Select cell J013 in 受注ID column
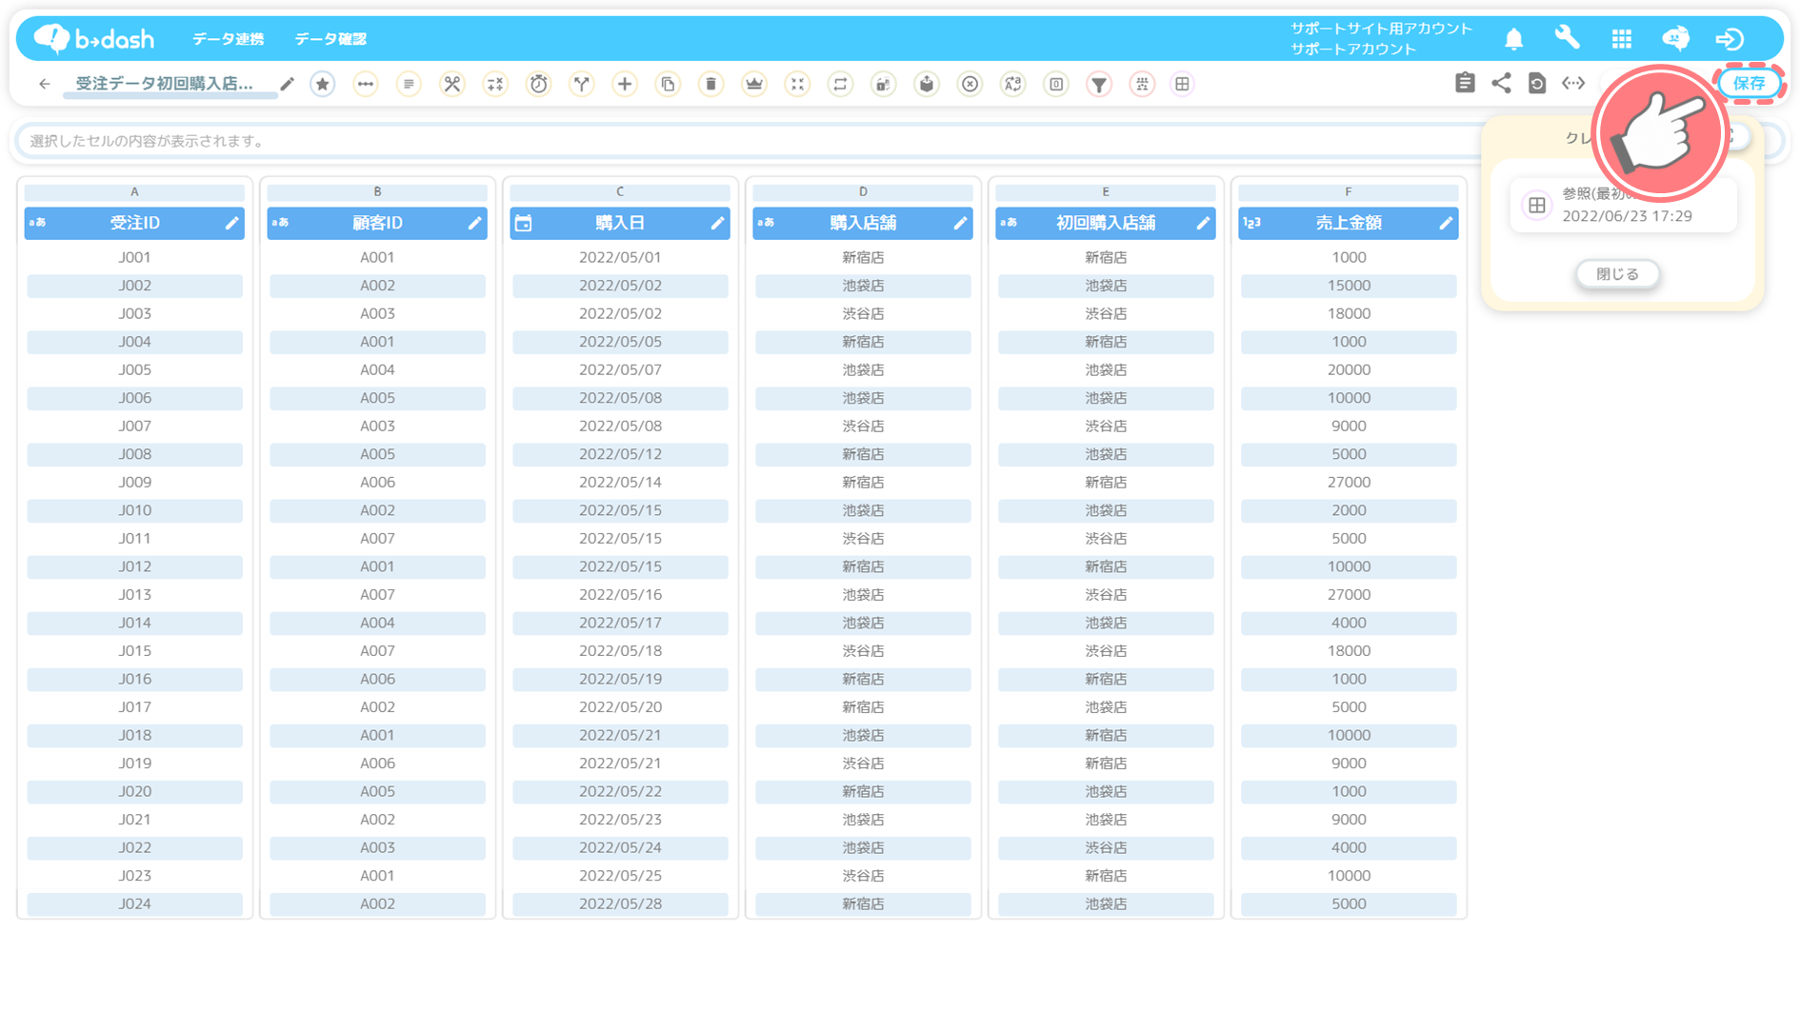Viewport: 1800px width, 1012px height. (134, 594)
